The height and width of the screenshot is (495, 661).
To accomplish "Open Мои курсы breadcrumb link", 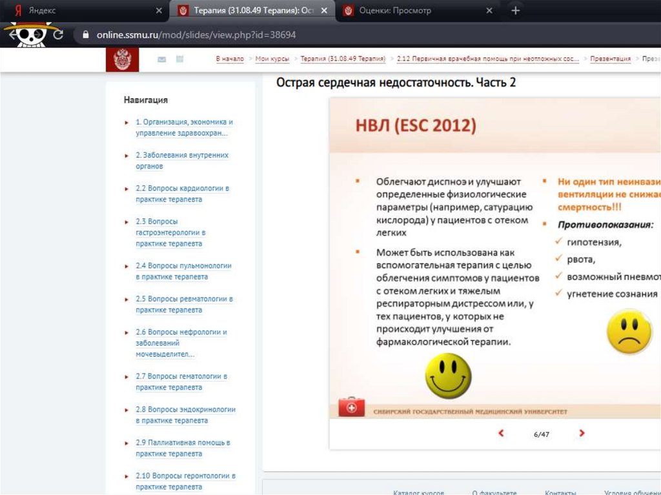I will (272, 59).
